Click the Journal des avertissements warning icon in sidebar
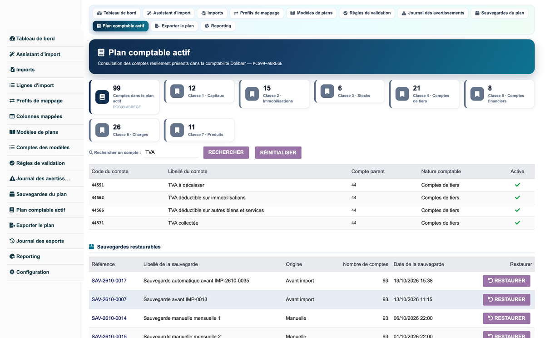The width and height of the screenshot is (545, 338). click(x=12, y=179)
